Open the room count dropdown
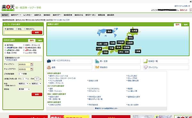The height and width of the screenshot is (118, 192). 20,74
